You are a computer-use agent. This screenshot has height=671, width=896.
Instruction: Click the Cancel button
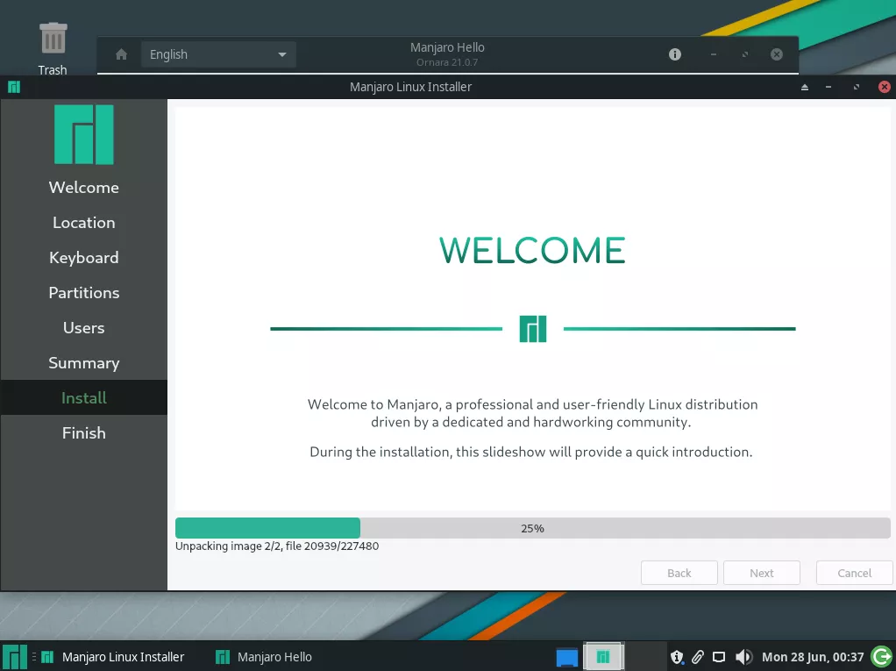pos(854,573)
